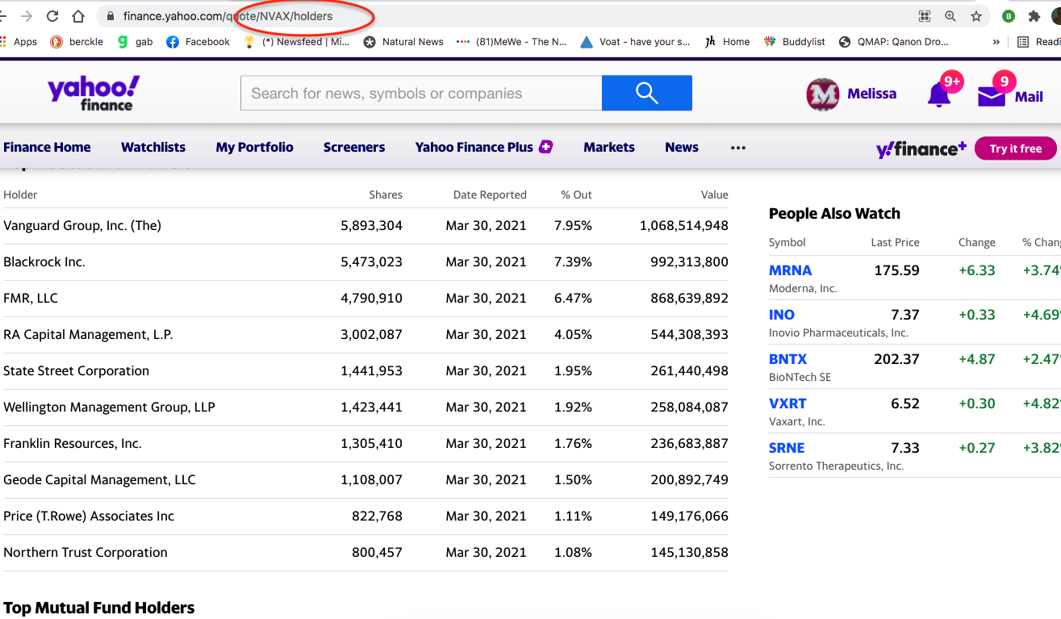The height and width of the screenshot is (619, 1061).
Task: Open the MRNA ticker link
Action: coord(791,270)
